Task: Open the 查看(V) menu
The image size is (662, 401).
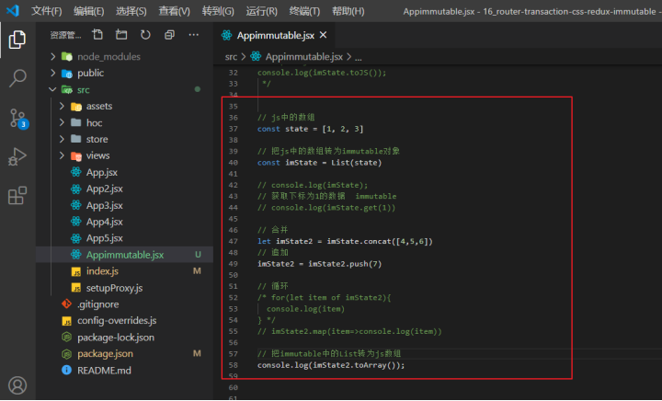Action: 175,11
